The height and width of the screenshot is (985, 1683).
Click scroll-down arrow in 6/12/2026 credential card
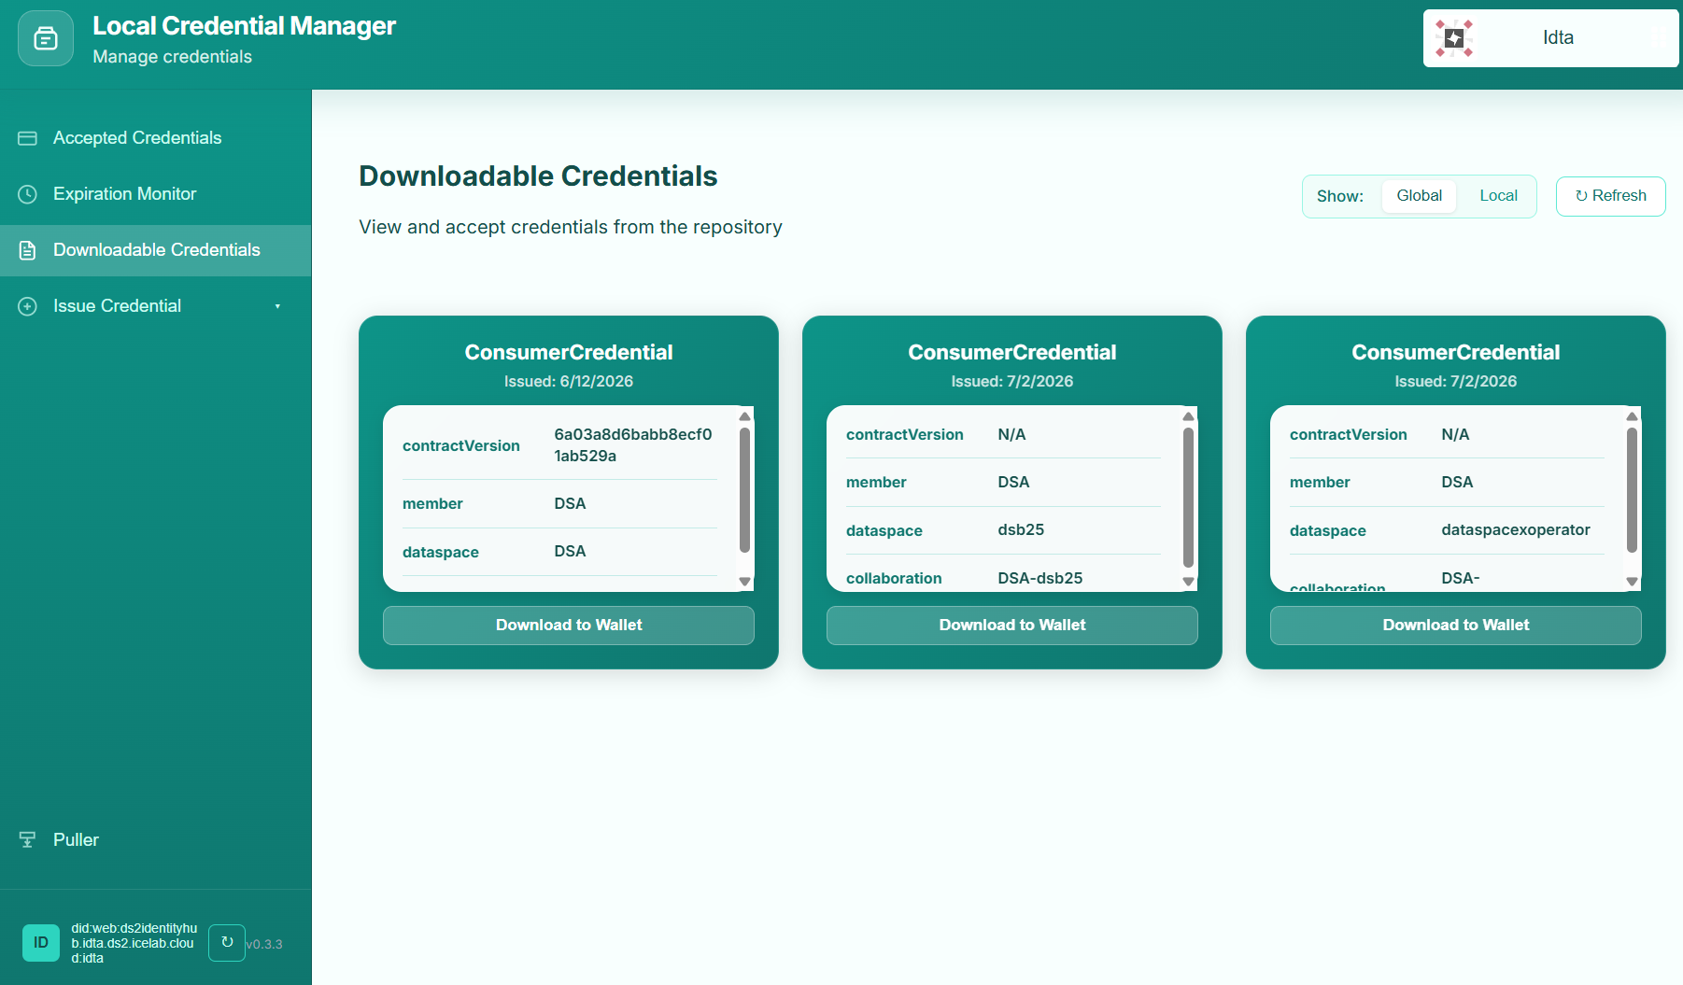[x=744, y=581]
